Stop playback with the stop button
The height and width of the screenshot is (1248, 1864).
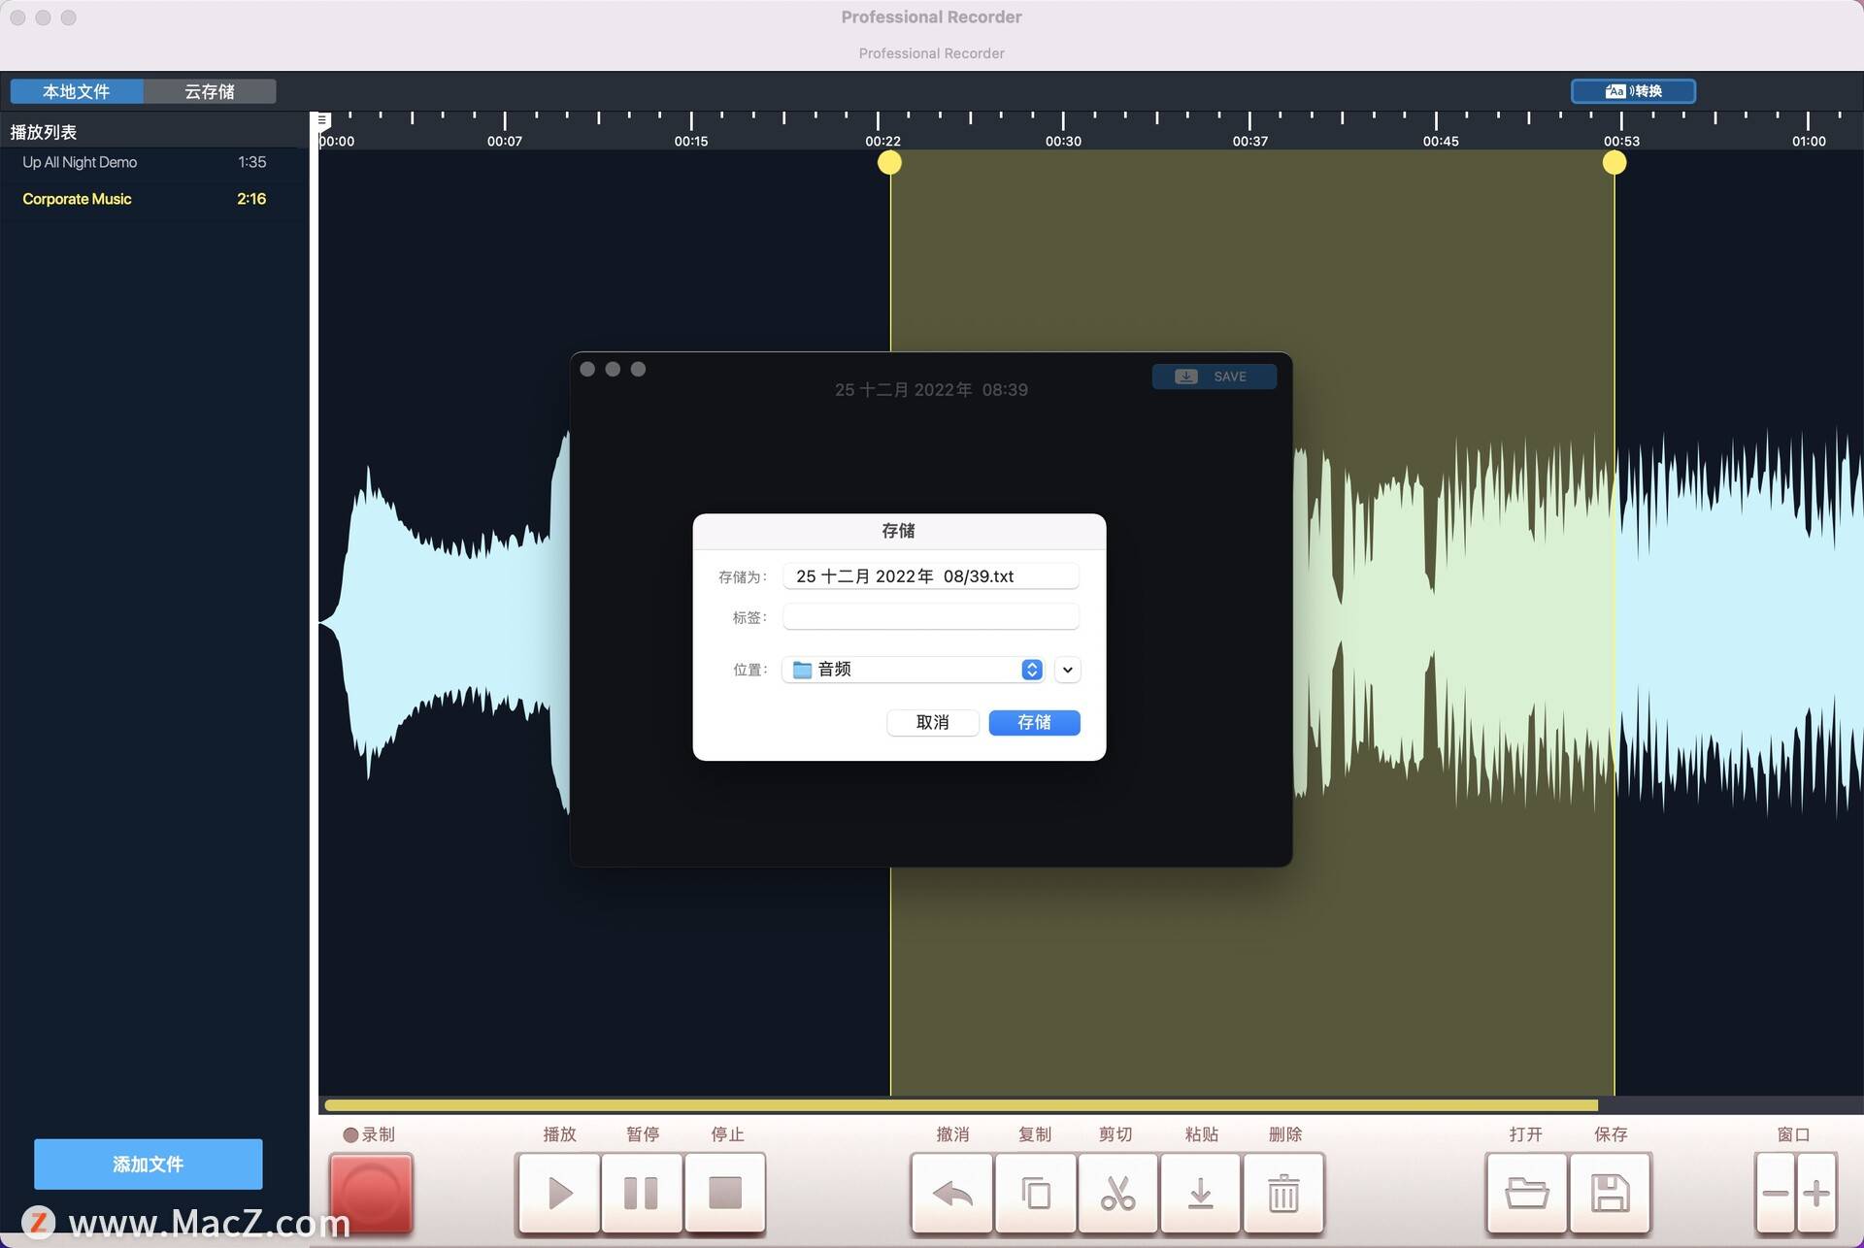(x=725, y=1193)
